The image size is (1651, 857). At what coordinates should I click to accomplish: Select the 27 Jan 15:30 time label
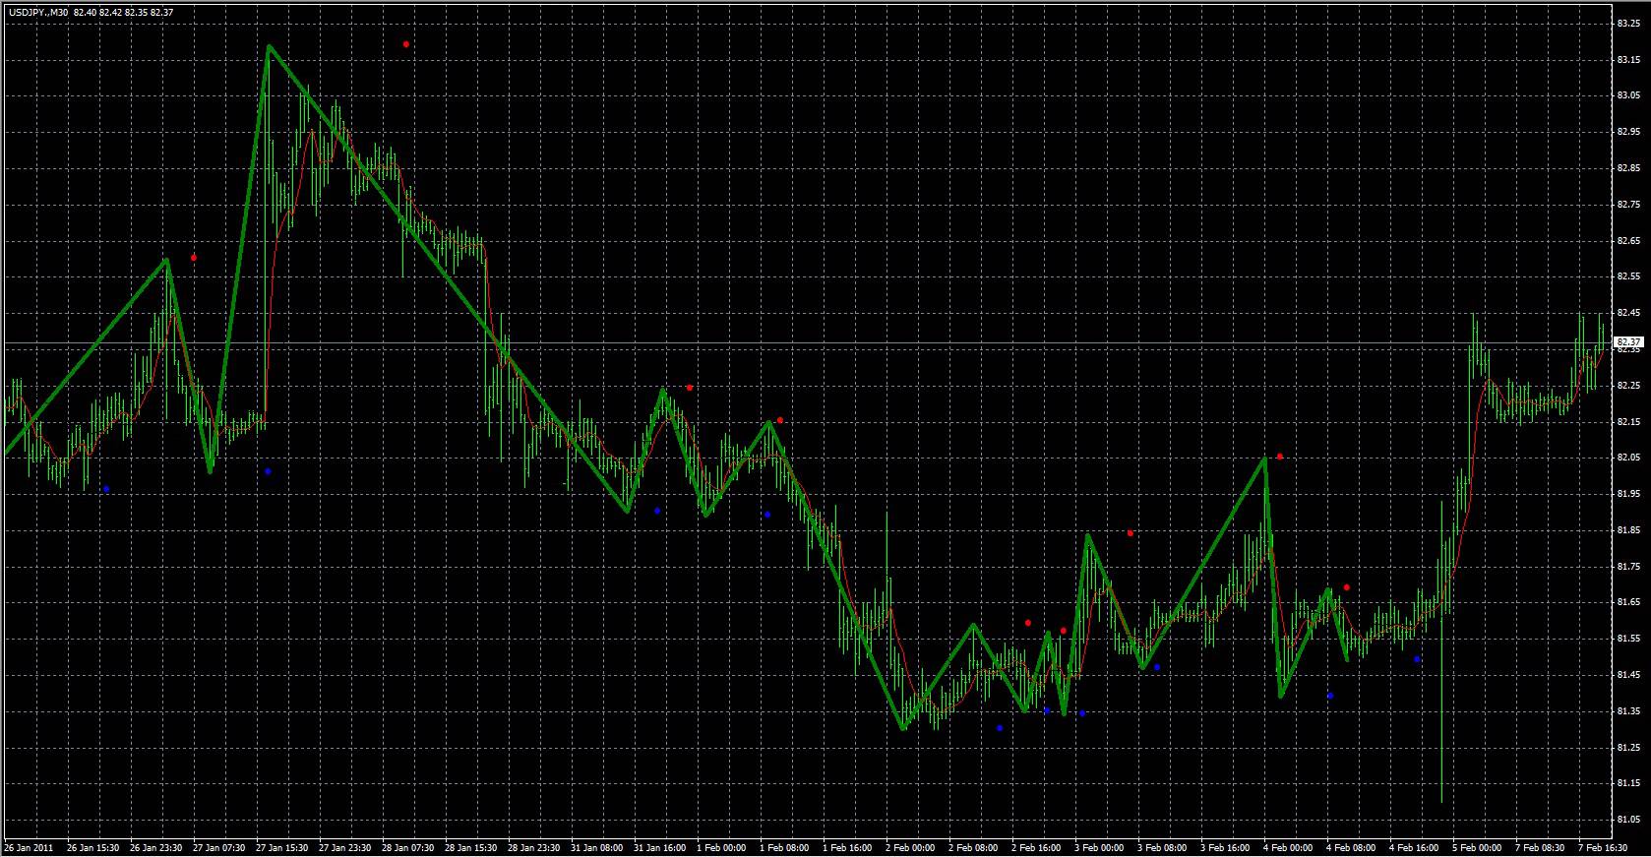pos(283,847)
